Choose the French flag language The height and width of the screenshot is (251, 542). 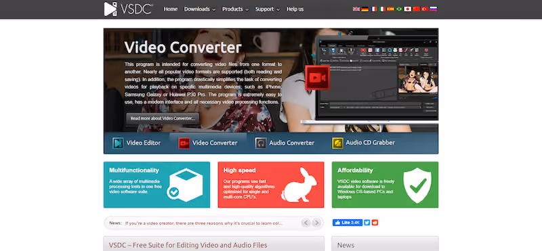tap(373, 9)
